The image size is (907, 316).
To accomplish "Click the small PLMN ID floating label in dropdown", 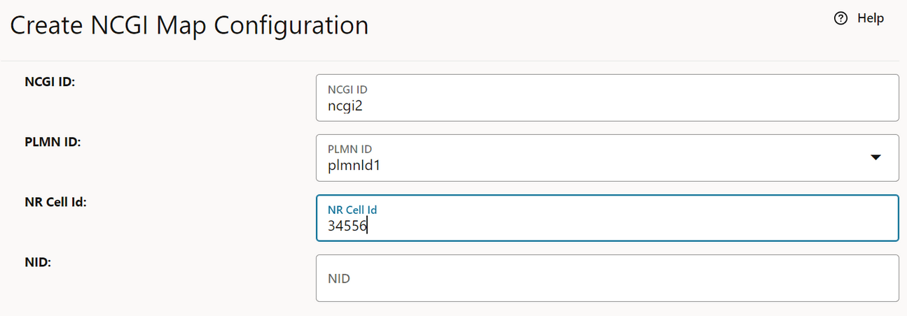I will pyautogui.click(x=349, y=149).
